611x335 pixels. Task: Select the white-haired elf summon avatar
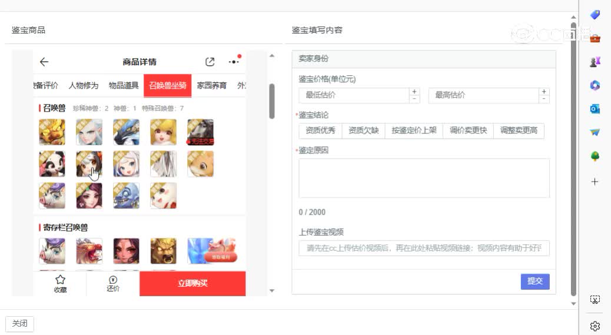click(x=89, y=132)
